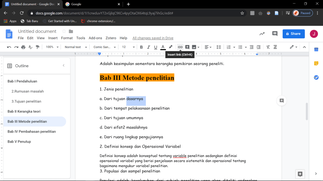Star the Untitled document
The image size is (323, 181).
[x=64, y=31]
